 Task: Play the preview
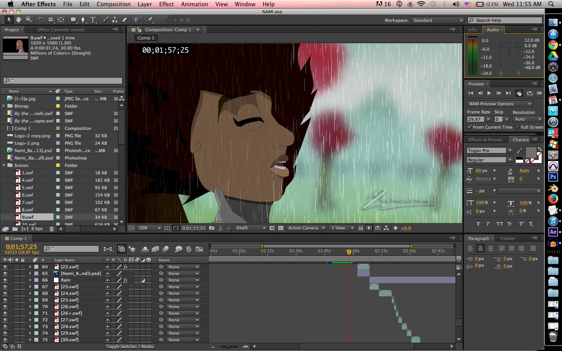point(489,93)
